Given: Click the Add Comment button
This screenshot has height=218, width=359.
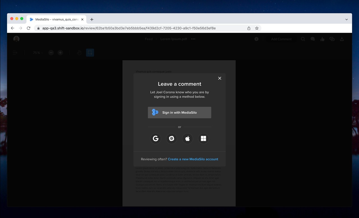Looking at the screenshot, I should pyautogui.click(x=281, y=39).
